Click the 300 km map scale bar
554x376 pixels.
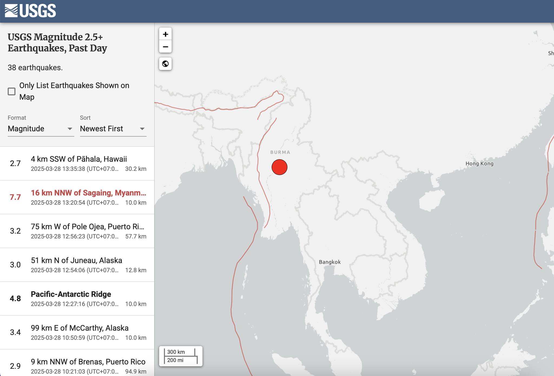click(x=180, y=352)
